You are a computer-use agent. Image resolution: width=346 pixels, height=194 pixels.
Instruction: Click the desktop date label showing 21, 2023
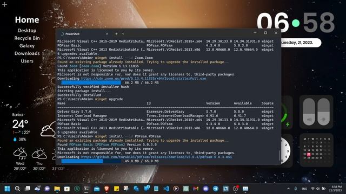[x=301, y=43]
